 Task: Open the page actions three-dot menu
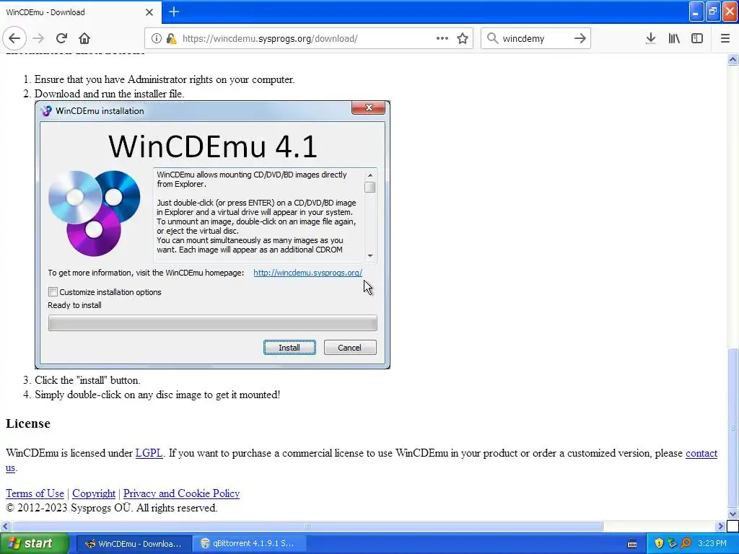point(442,38)
